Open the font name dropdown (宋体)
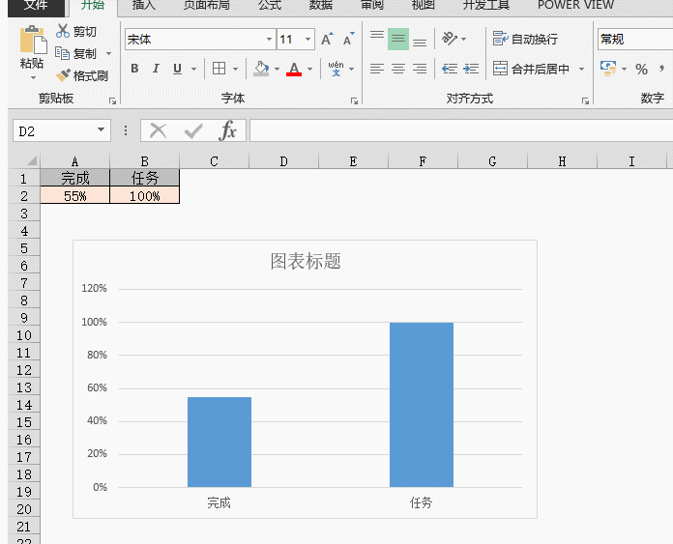 (269, 40)
